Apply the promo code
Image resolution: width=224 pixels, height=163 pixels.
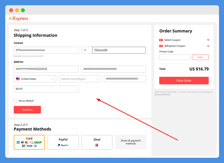[200, 57]
